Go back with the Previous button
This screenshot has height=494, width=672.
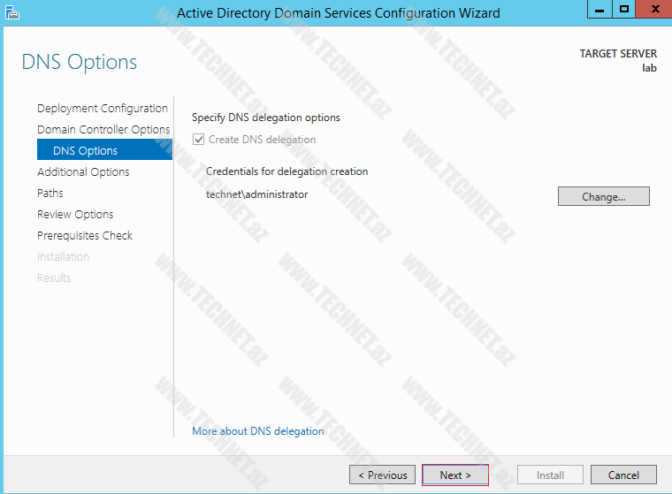pyautogui.click(x=382, y=475)
